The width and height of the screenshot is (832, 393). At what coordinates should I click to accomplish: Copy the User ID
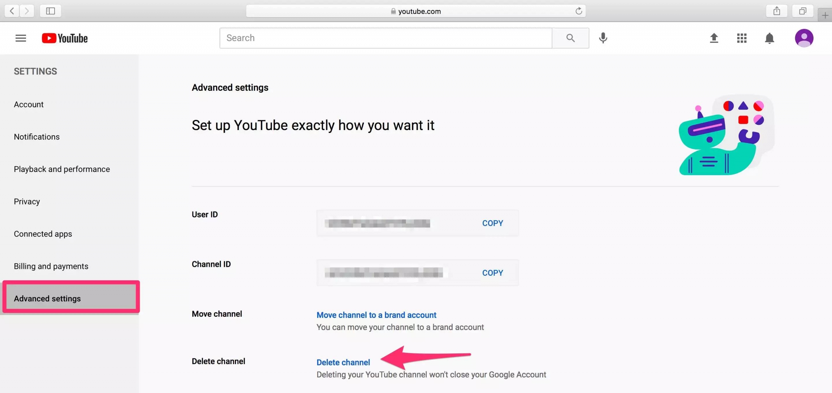point(492,223)
